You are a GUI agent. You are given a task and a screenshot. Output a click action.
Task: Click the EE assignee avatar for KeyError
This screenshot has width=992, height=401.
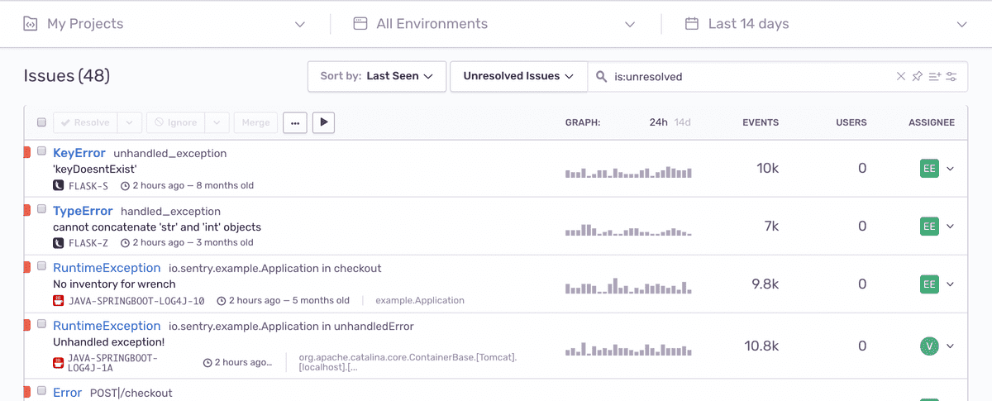(x=929, y=169)
